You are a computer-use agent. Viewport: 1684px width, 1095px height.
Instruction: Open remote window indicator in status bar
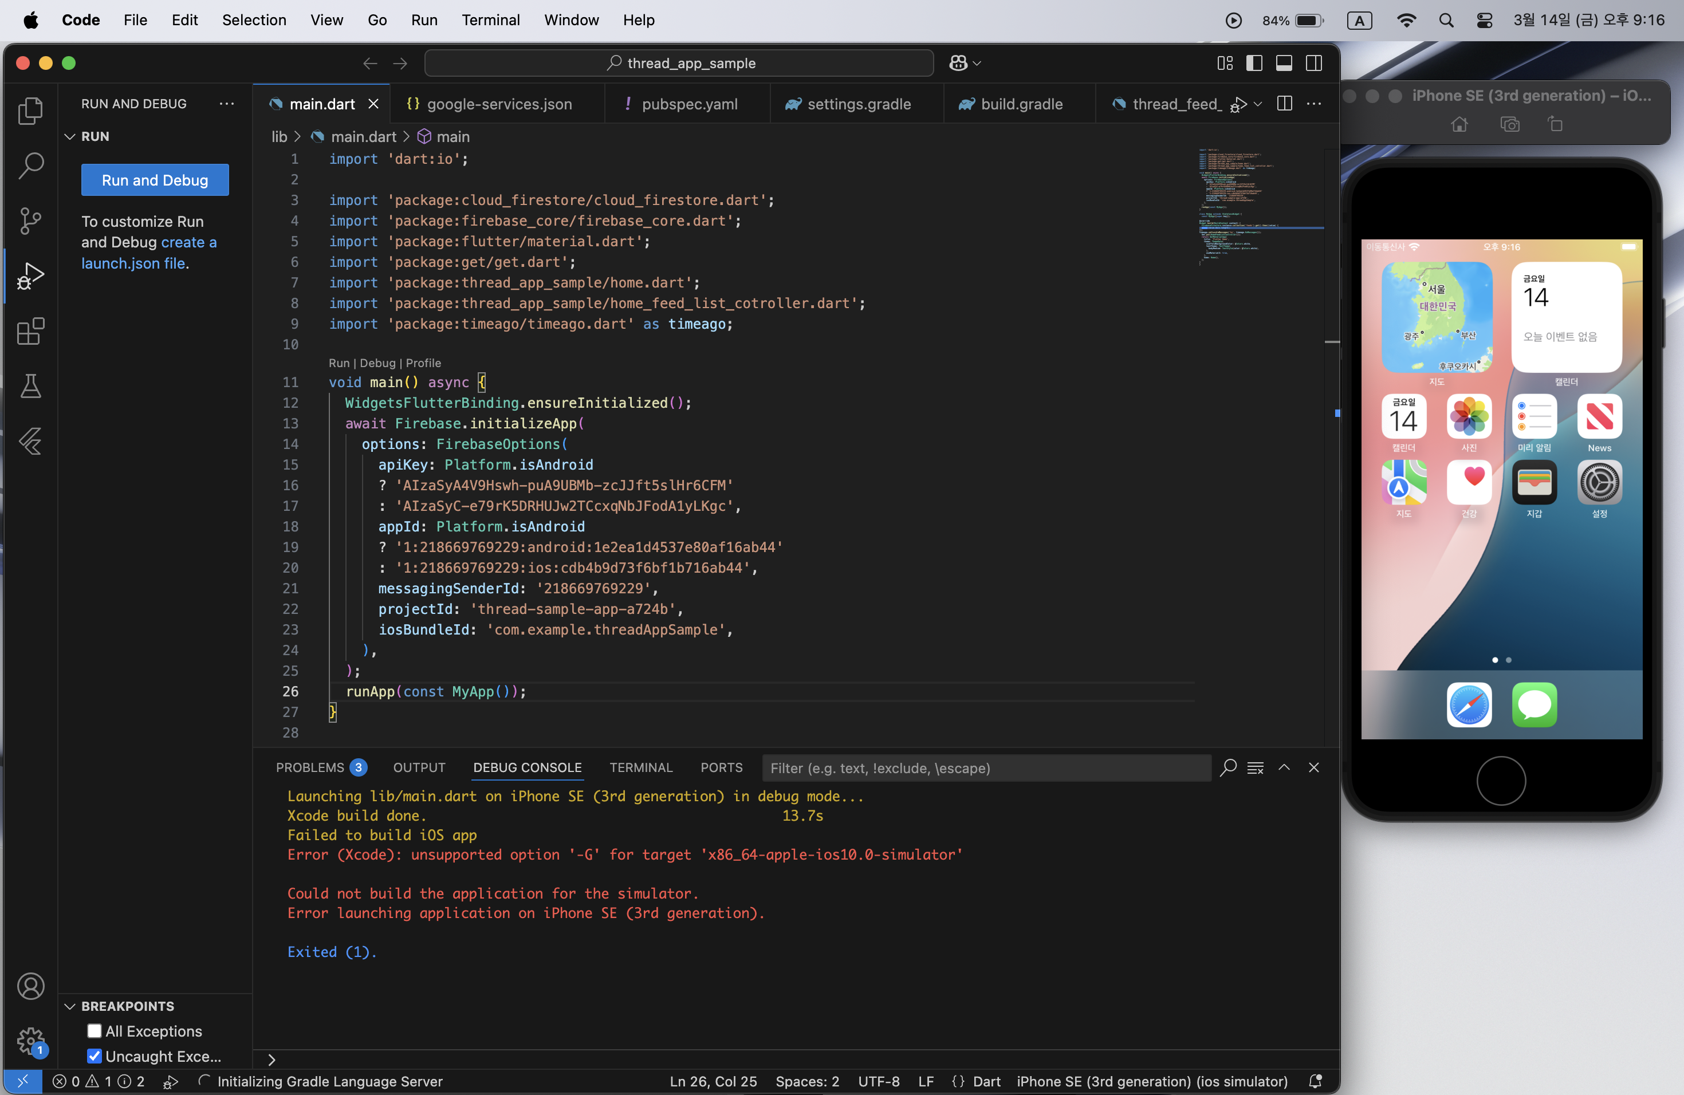(23, 1081)
